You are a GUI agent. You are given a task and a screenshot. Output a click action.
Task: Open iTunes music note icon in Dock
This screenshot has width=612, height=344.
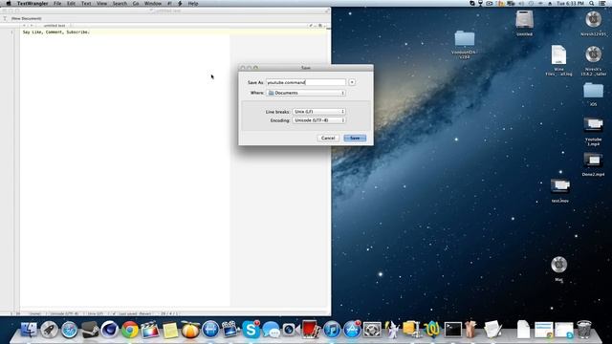tap(332, 330)
